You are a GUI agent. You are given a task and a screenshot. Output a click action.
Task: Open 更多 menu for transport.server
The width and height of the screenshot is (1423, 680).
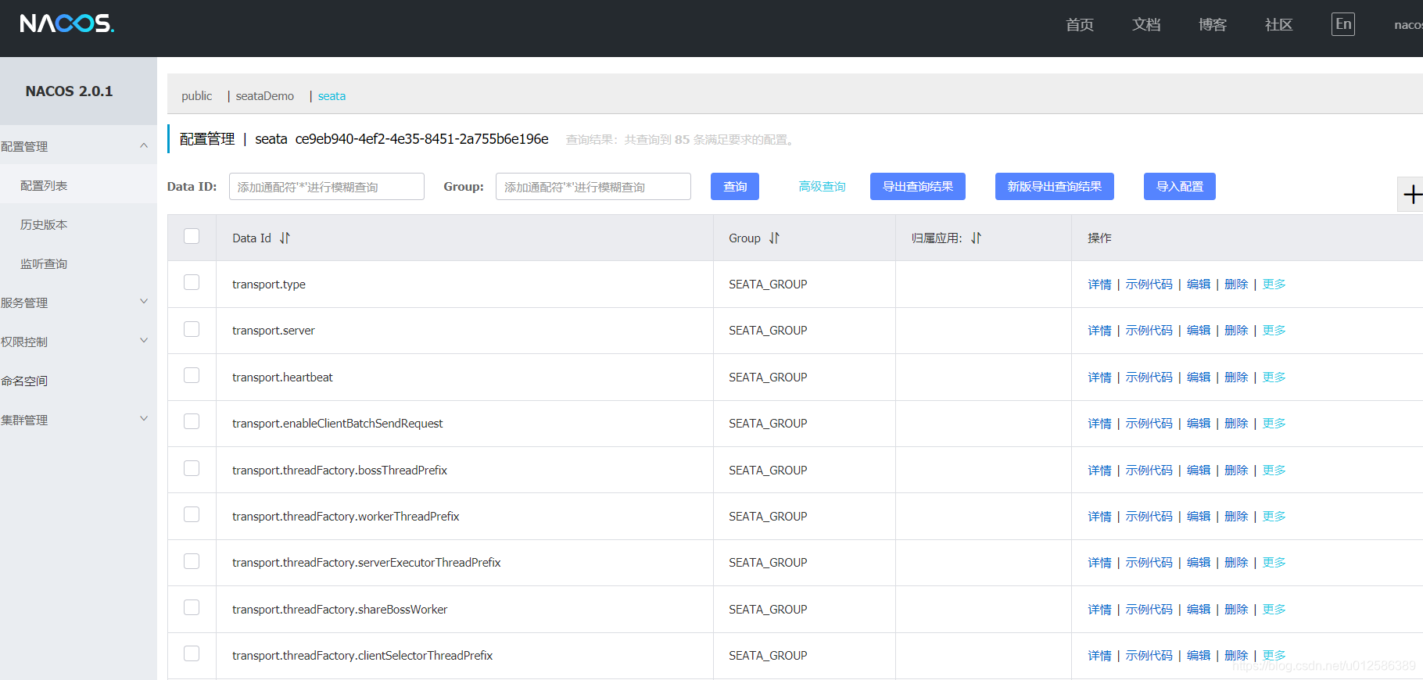pos(1274,331)
